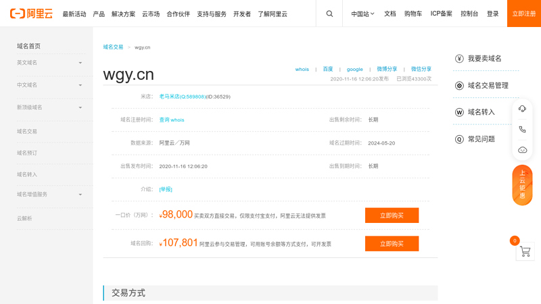Screen dimensions: 541x304
Task: Select 云解析 in the sidebar
Action: pyautogui.click(x=24, y=218)
